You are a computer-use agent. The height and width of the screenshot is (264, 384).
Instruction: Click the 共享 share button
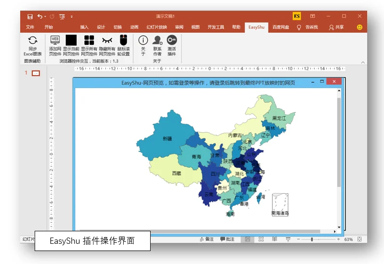coord(336,27)
